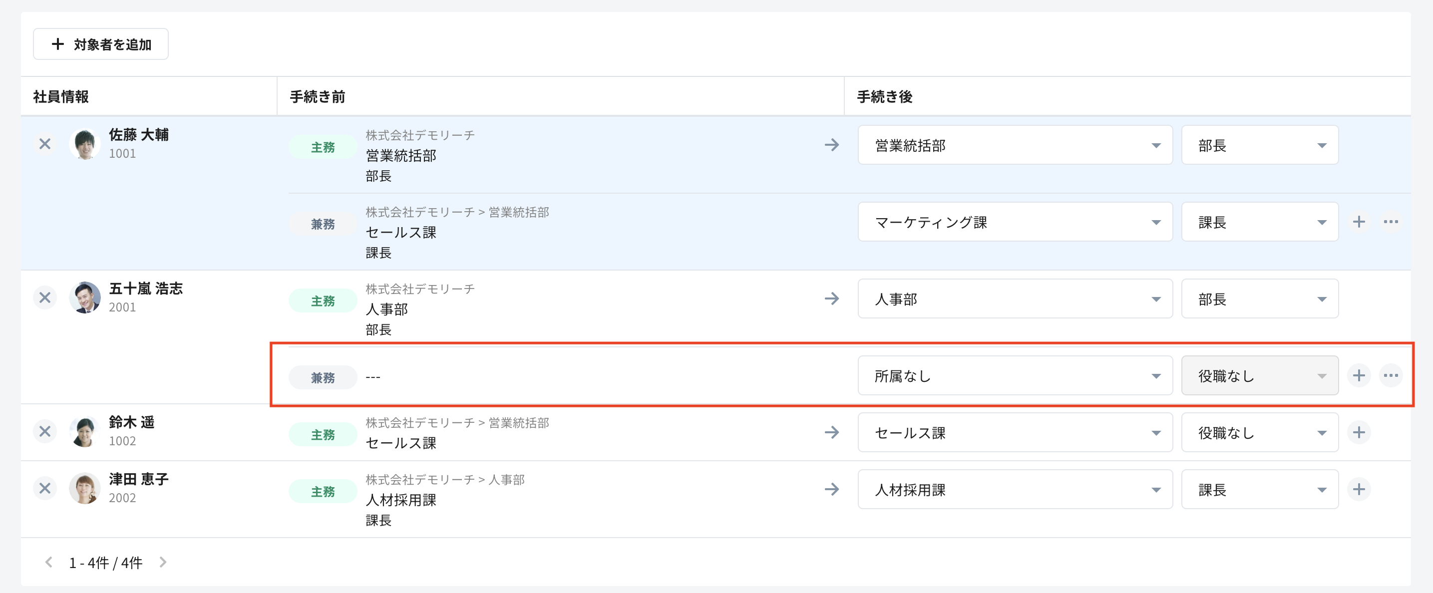Open 営業統括部 department dropdown
The height and width of the screenshot is (593, 1433).
tap(1015, 145)
